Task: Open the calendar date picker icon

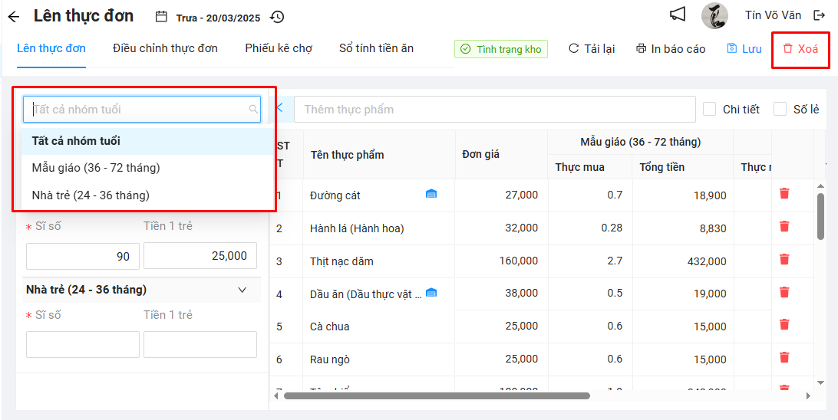Action: (x=161, y=16)
